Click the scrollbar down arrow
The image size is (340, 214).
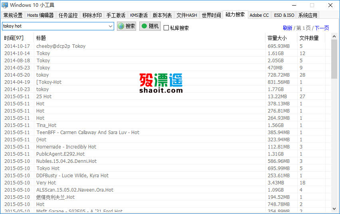tap(334, 209)
